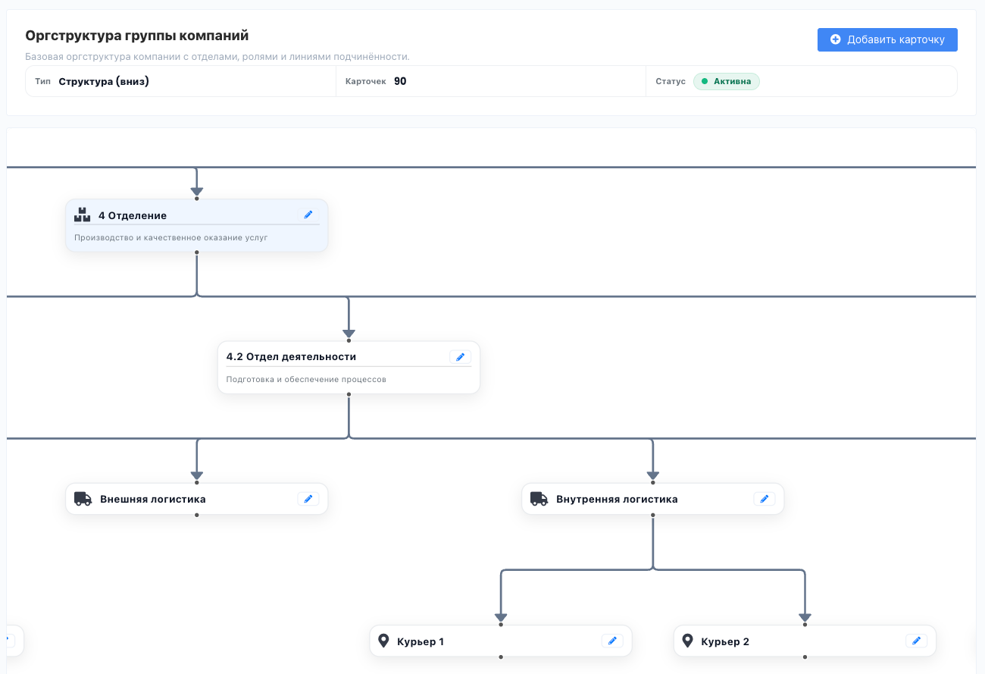This screenshot has width=985, height=674.
Task: Click the Внешняя логистика label
Action: coord(153,499)
